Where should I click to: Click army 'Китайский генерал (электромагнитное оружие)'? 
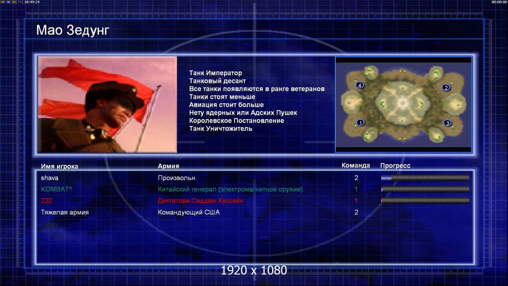tap(230, 189)
